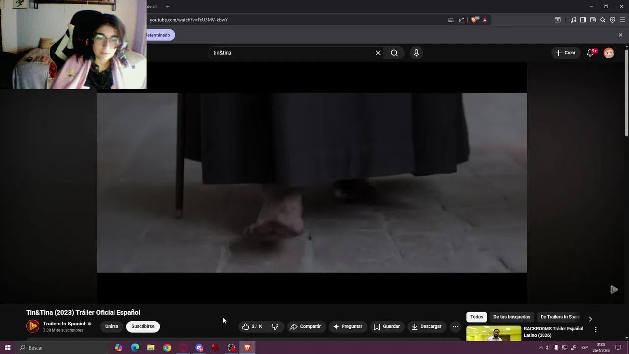Click the Crear button
The image size is (629, 354).
566,53
